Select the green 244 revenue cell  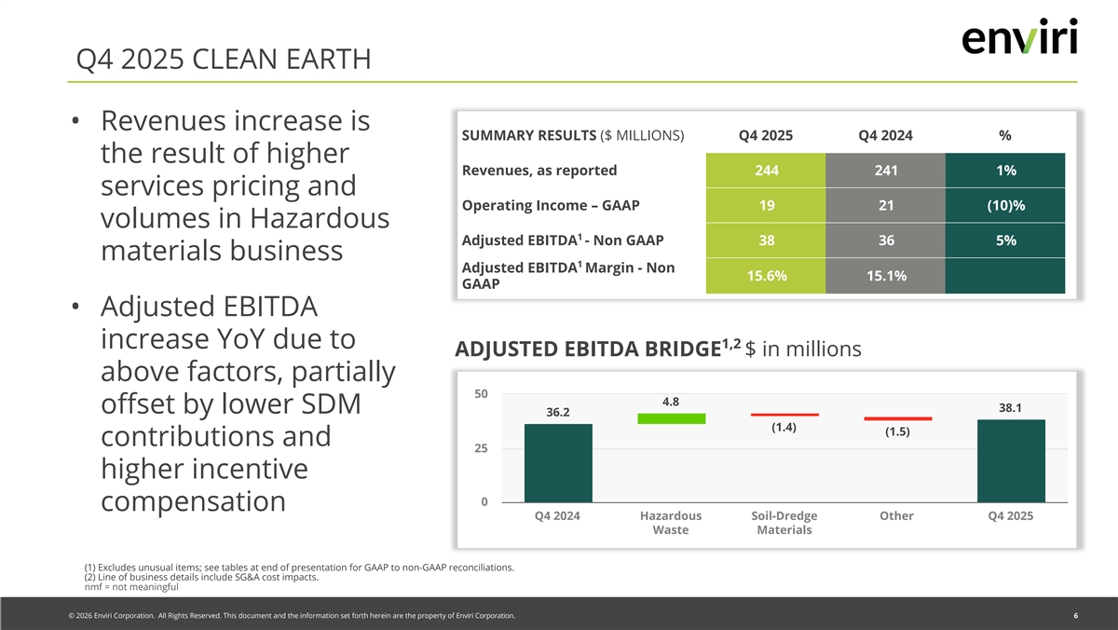tap(766, 171)
